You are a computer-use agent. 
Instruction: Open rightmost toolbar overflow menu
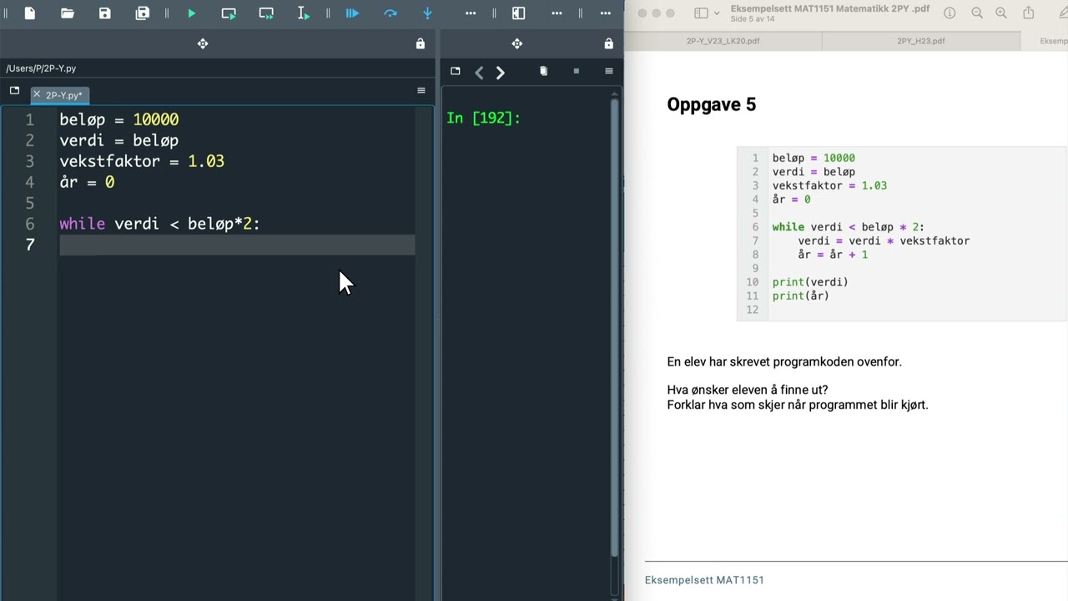tap(605, 13)
